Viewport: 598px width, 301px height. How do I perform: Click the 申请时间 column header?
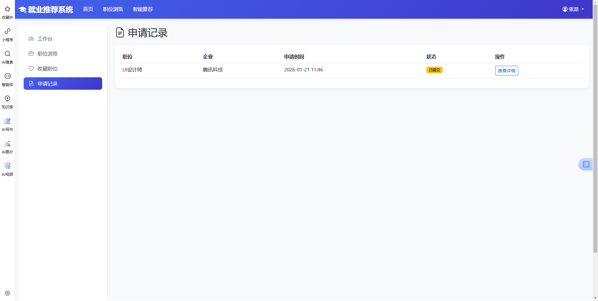pyautogui.click(x=294, y=57)
